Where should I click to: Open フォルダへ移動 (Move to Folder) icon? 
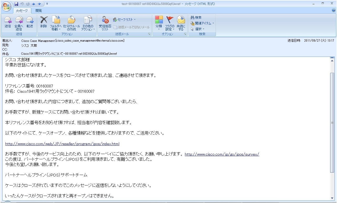[56, 23]
